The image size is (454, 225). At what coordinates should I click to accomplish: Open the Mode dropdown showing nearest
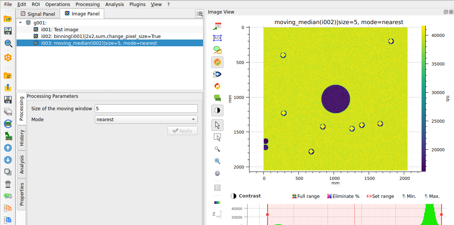pos(146,120)
